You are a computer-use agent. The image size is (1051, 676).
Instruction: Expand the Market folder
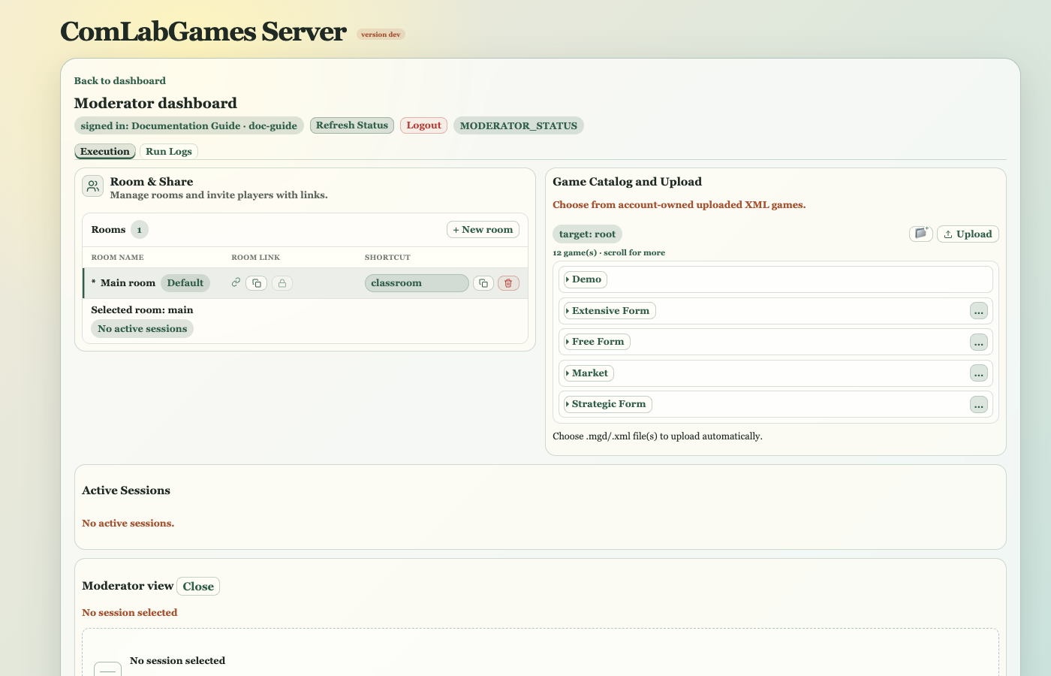589,373
